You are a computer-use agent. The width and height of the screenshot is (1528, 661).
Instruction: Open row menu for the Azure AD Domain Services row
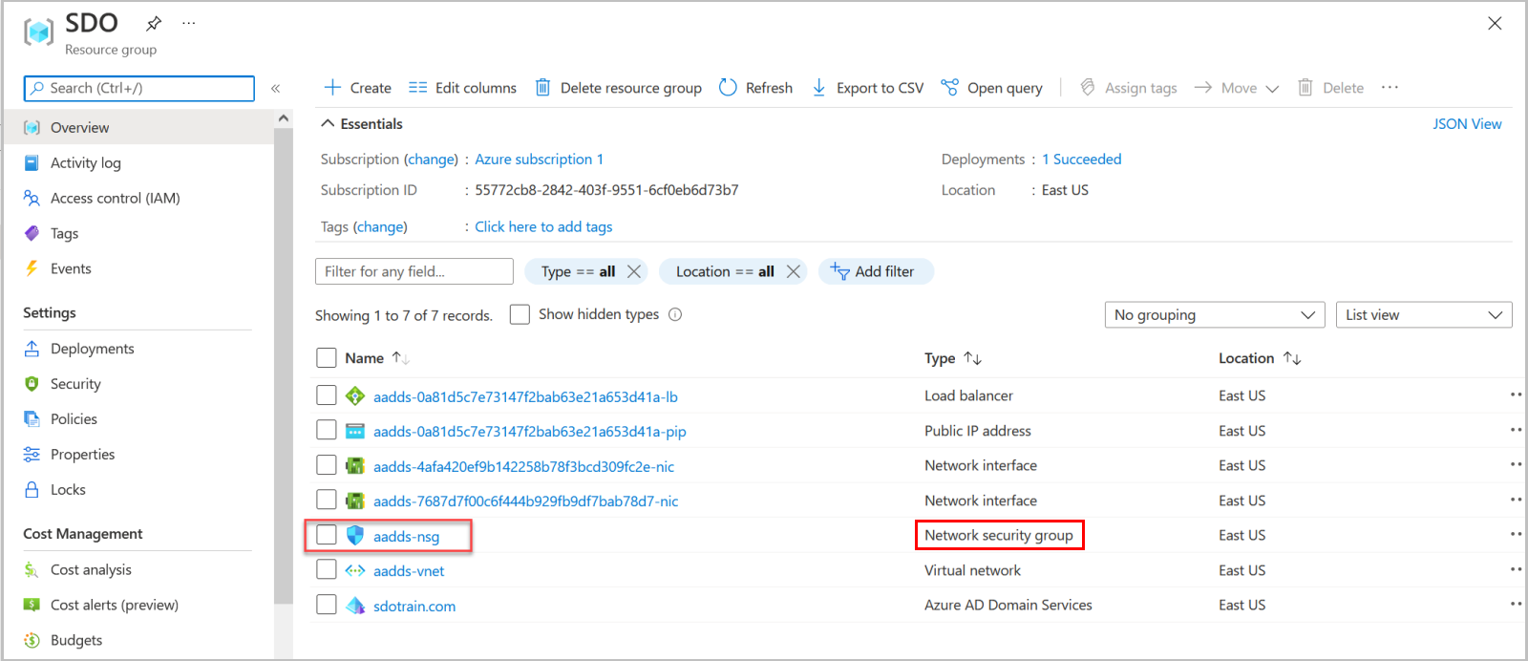pyautogui.click(x=1516, y=604)
